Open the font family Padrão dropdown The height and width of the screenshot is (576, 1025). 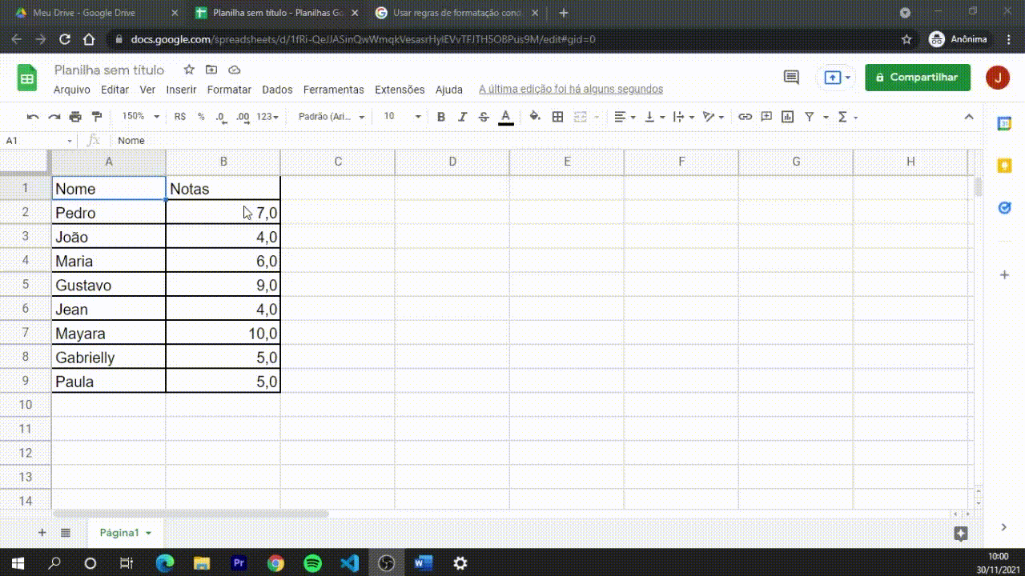(x=332, y=117)
